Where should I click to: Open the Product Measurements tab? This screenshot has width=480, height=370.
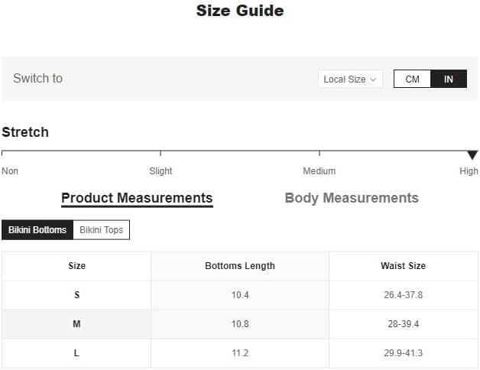(x=137, y=198)
